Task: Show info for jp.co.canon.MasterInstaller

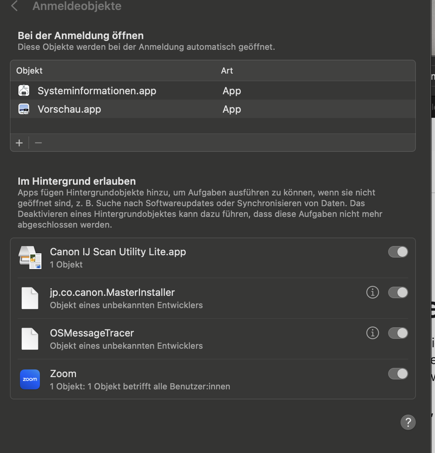Action: [372, 292]
